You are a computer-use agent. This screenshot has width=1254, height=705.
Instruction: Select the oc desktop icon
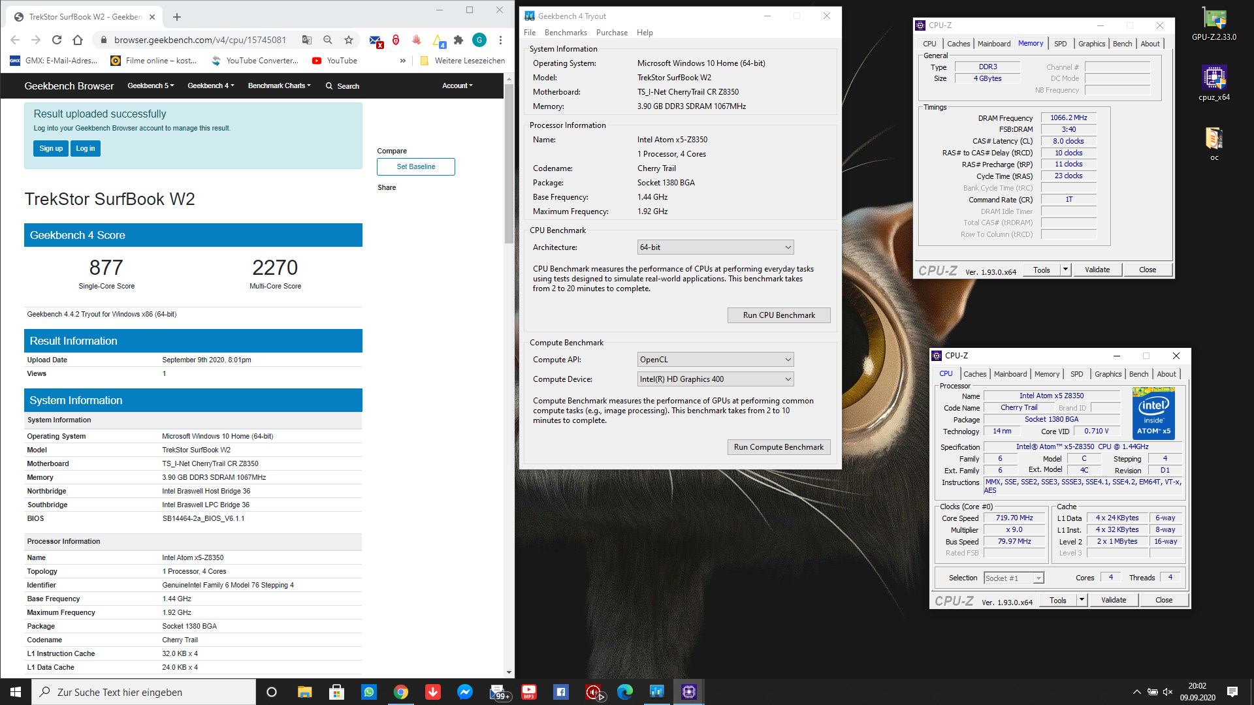pos(1214,144)
